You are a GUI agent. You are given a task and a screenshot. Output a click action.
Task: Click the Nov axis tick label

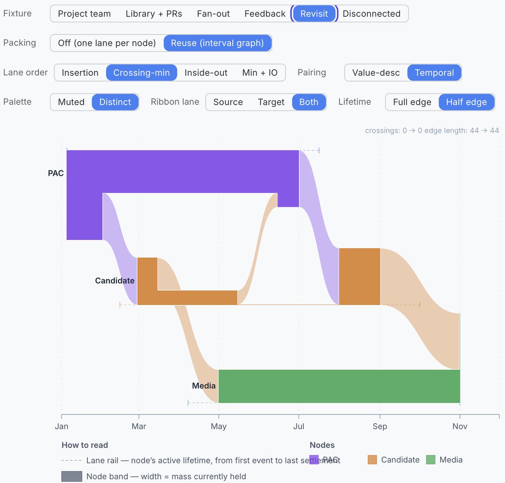460,426
